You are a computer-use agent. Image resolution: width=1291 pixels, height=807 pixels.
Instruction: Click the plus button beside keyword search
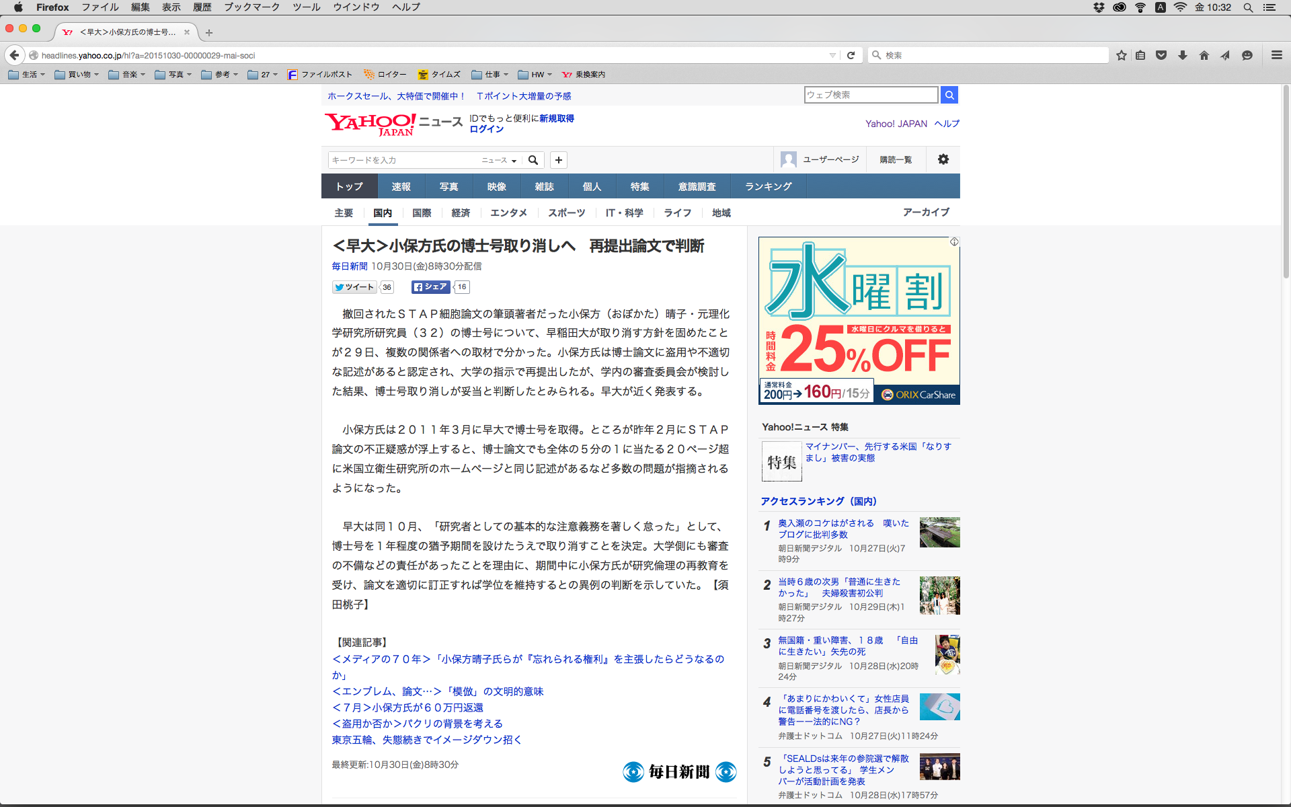click(x=558, y=160)
